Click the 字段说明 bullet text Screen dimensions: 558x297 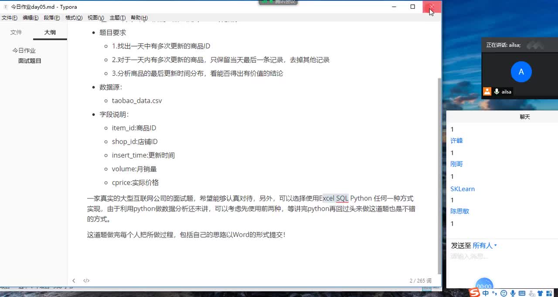tap(114, 115)
